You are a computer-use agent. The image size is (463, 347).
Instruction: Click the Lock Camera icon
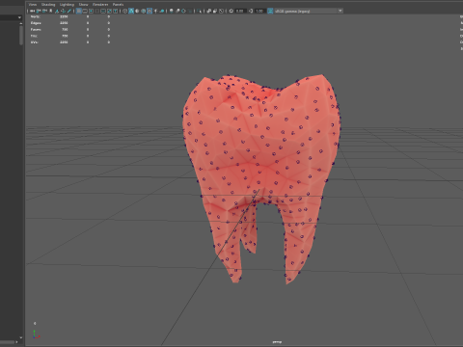coord(39,11)
